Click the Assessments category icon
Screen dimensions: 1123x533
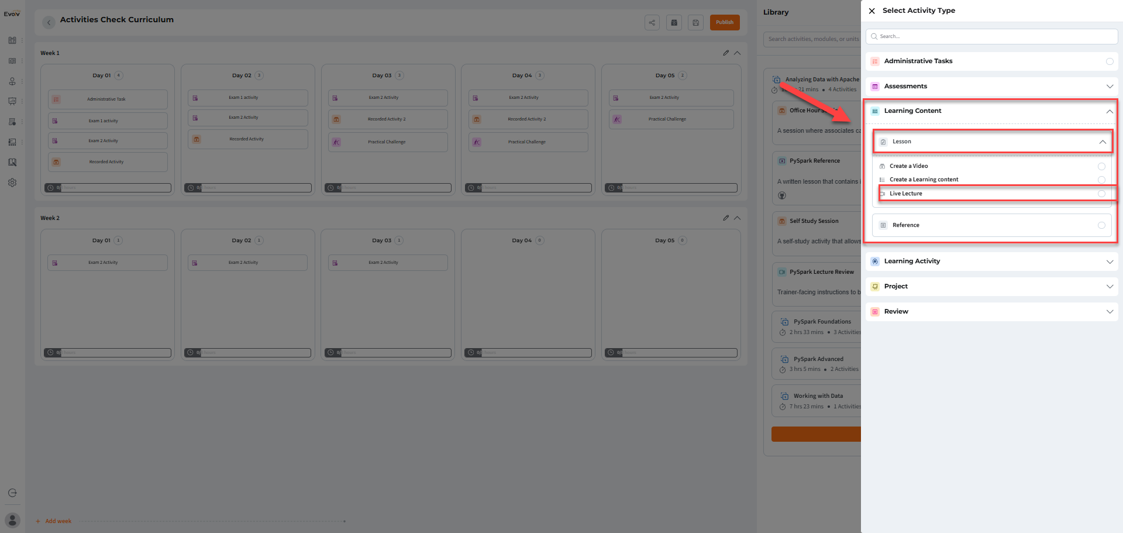coord(875,87)
